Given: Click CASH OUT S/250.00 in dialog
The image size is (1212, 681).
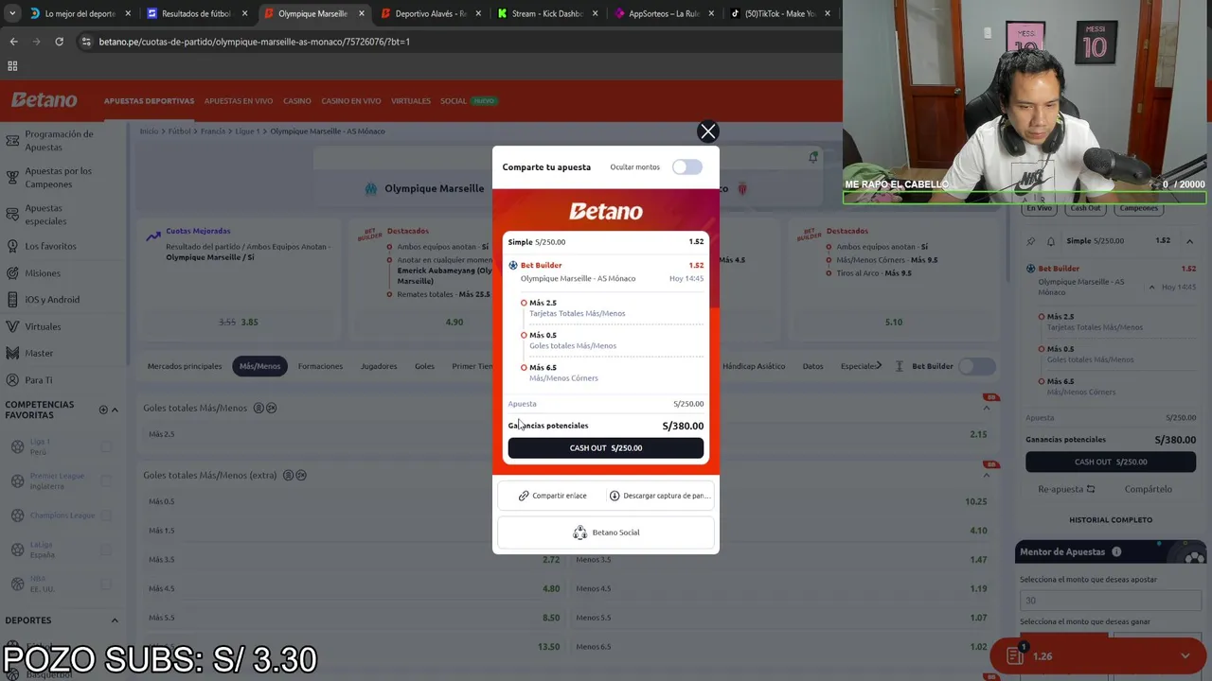Looking at the screenshot, I should tap(606, 448).
